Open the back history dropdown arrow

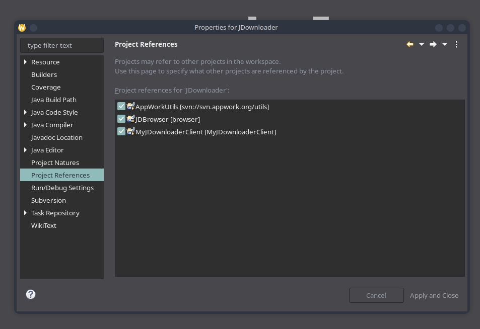coord(422,45)
